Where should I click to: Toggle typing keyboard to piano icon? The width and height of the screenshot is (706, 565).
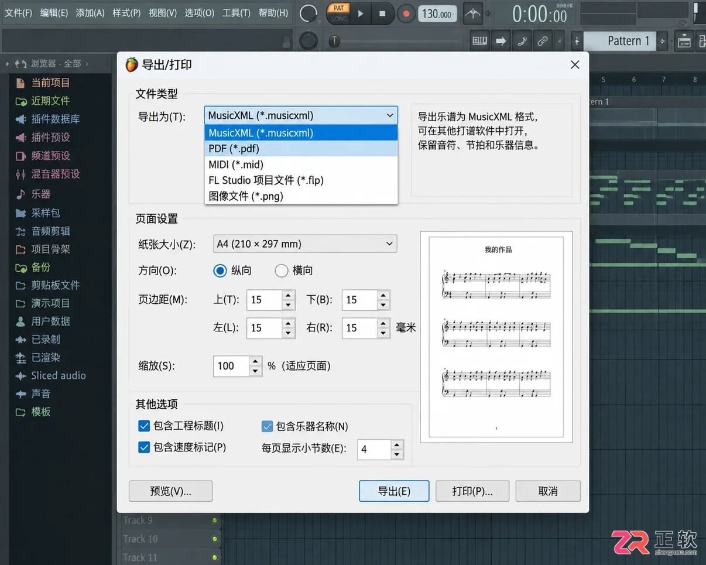[x=479, y=40]
